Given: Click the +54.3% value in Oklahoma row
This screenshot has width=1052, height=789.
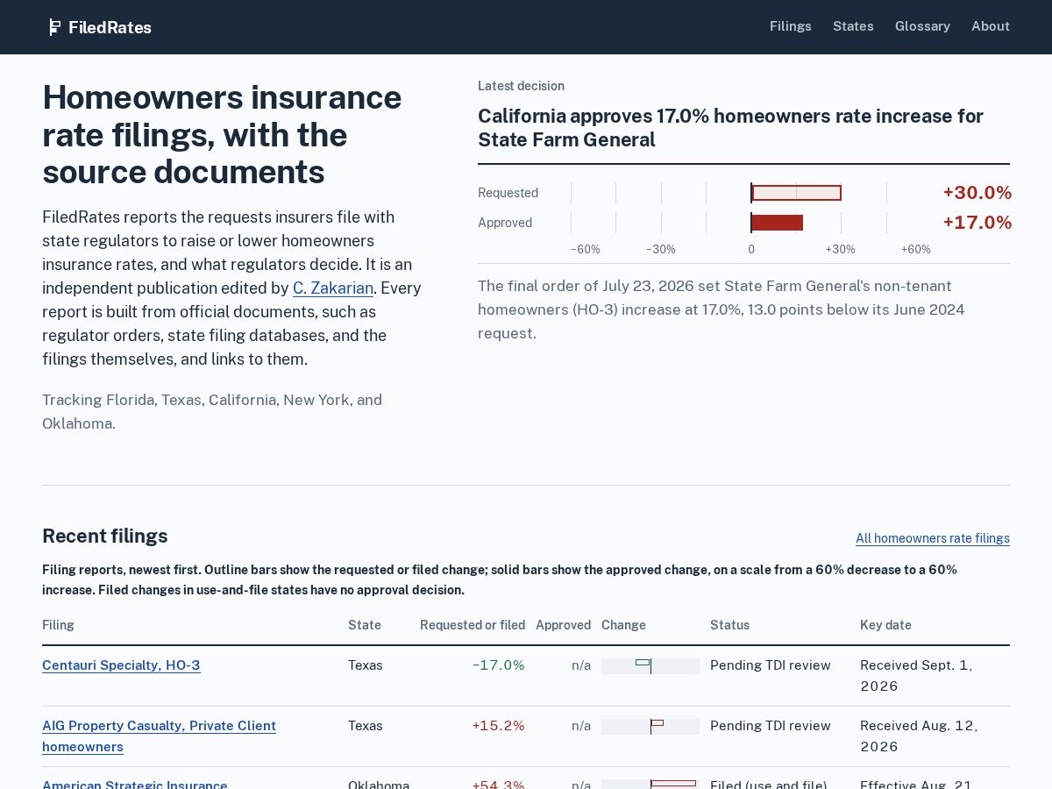Looking at the screenshot, I should coord(498,784).
